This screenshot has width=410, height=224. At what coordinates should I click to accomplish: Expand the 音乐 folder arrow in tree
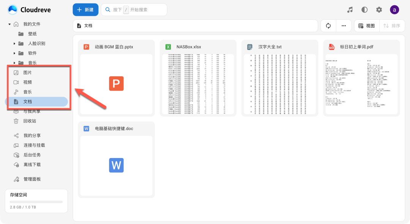(x=14, y=63)
